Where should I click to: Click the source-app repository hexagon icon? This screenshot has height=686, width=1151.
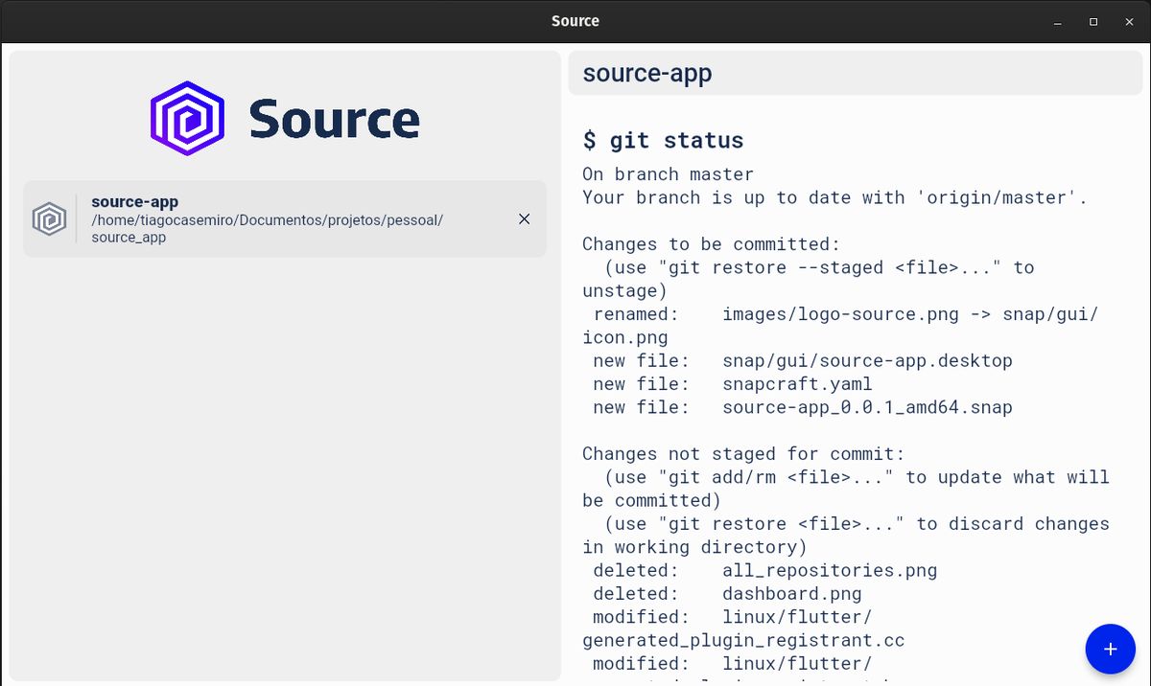pyautogui.click(x=49, y=218)
